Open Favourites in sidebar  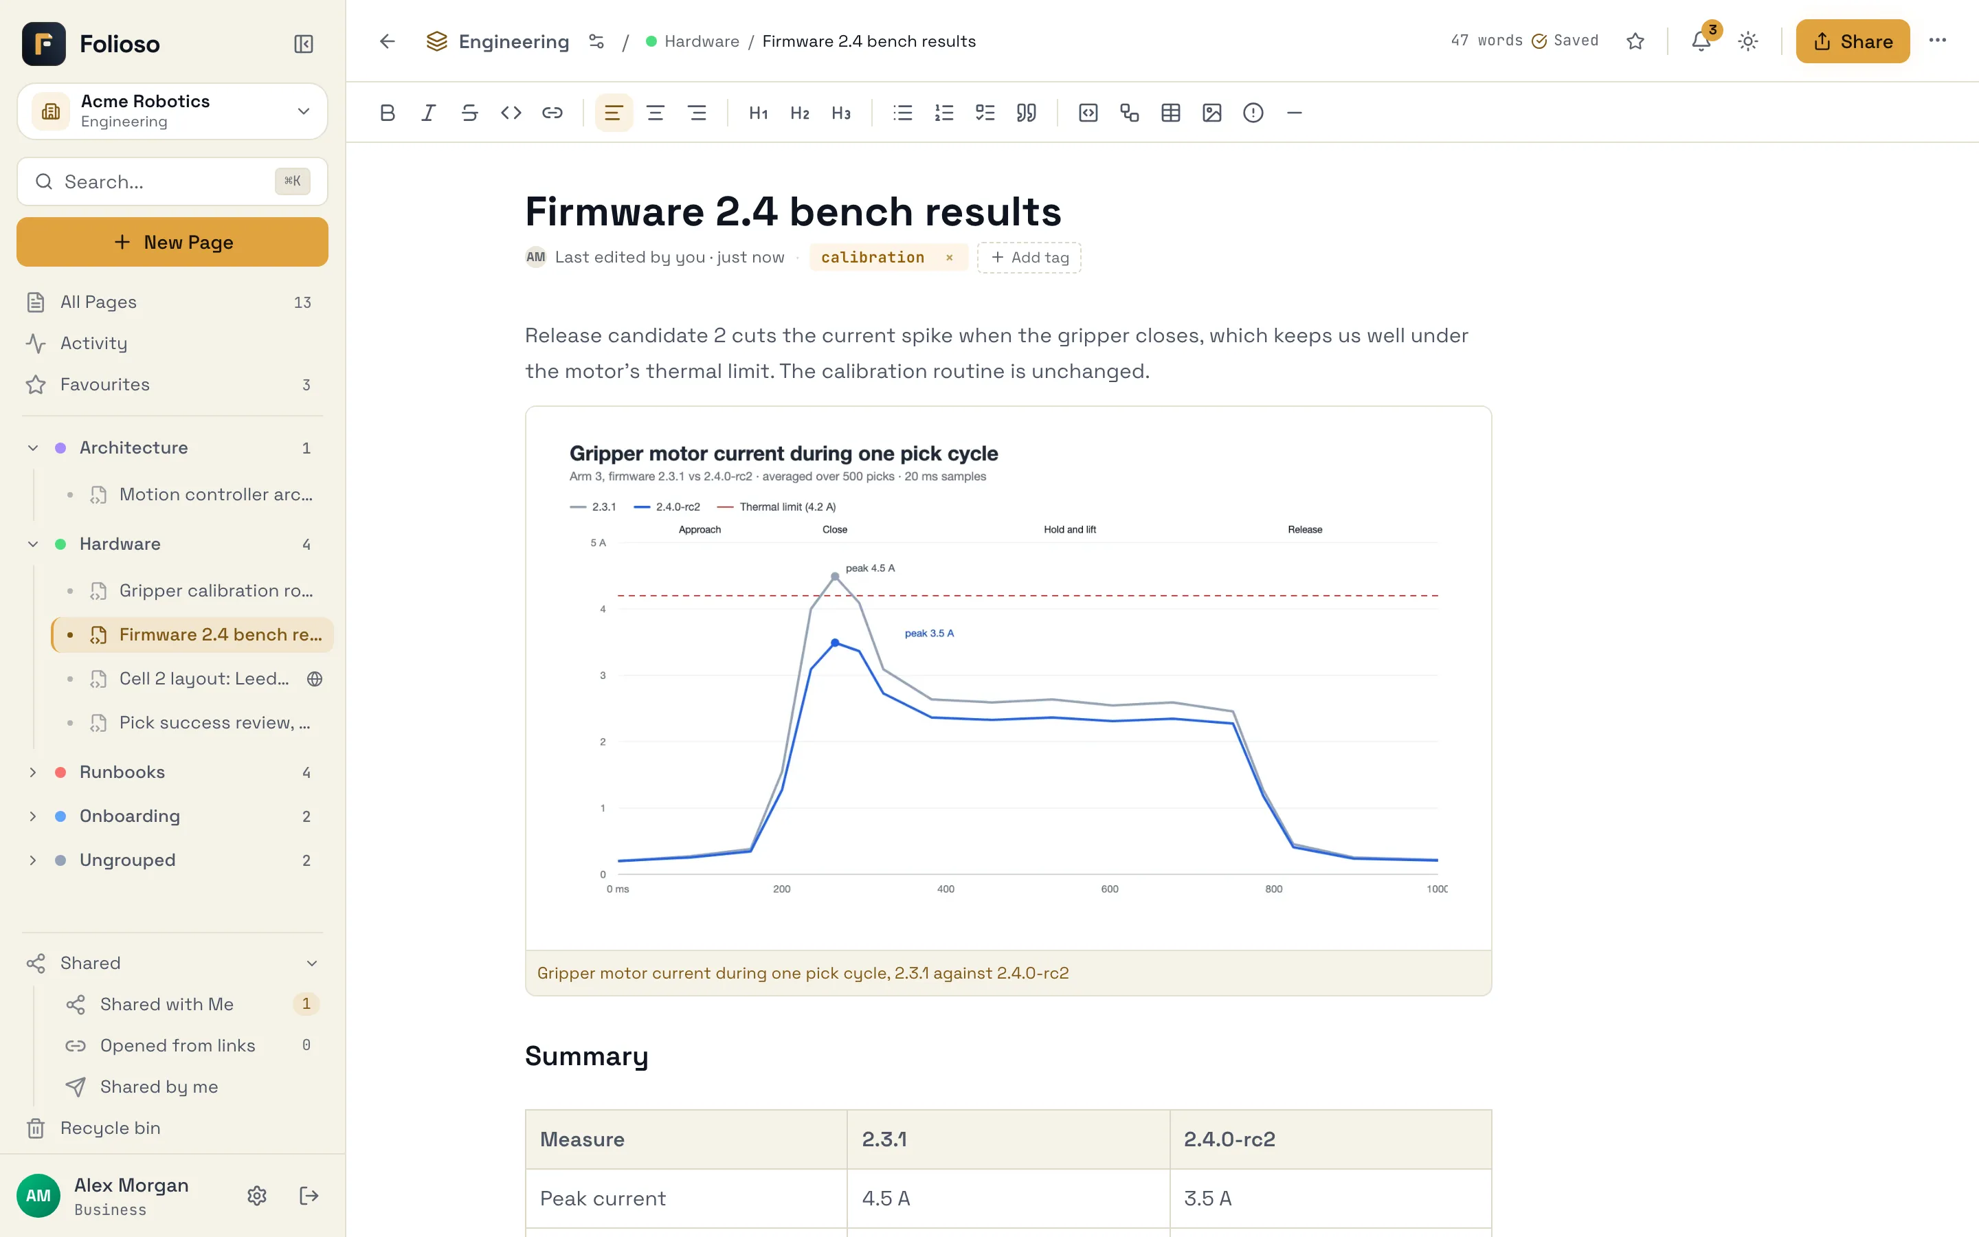coord(172,385)
